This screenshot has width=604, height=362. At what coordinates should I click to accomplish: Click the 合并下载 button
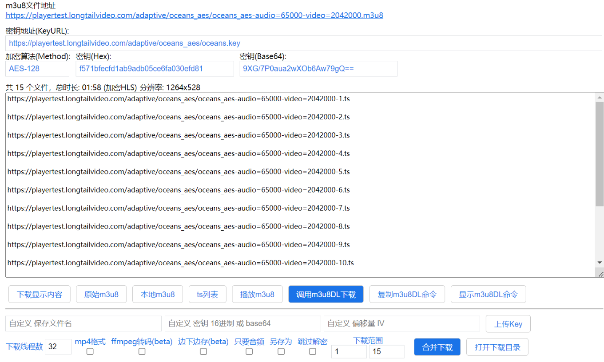437,347
